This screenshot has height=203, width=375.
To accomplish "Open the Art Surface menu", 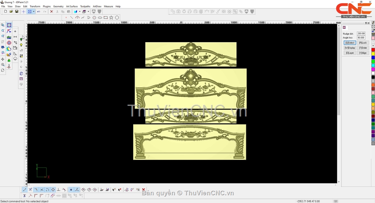I will pos(72,6).
